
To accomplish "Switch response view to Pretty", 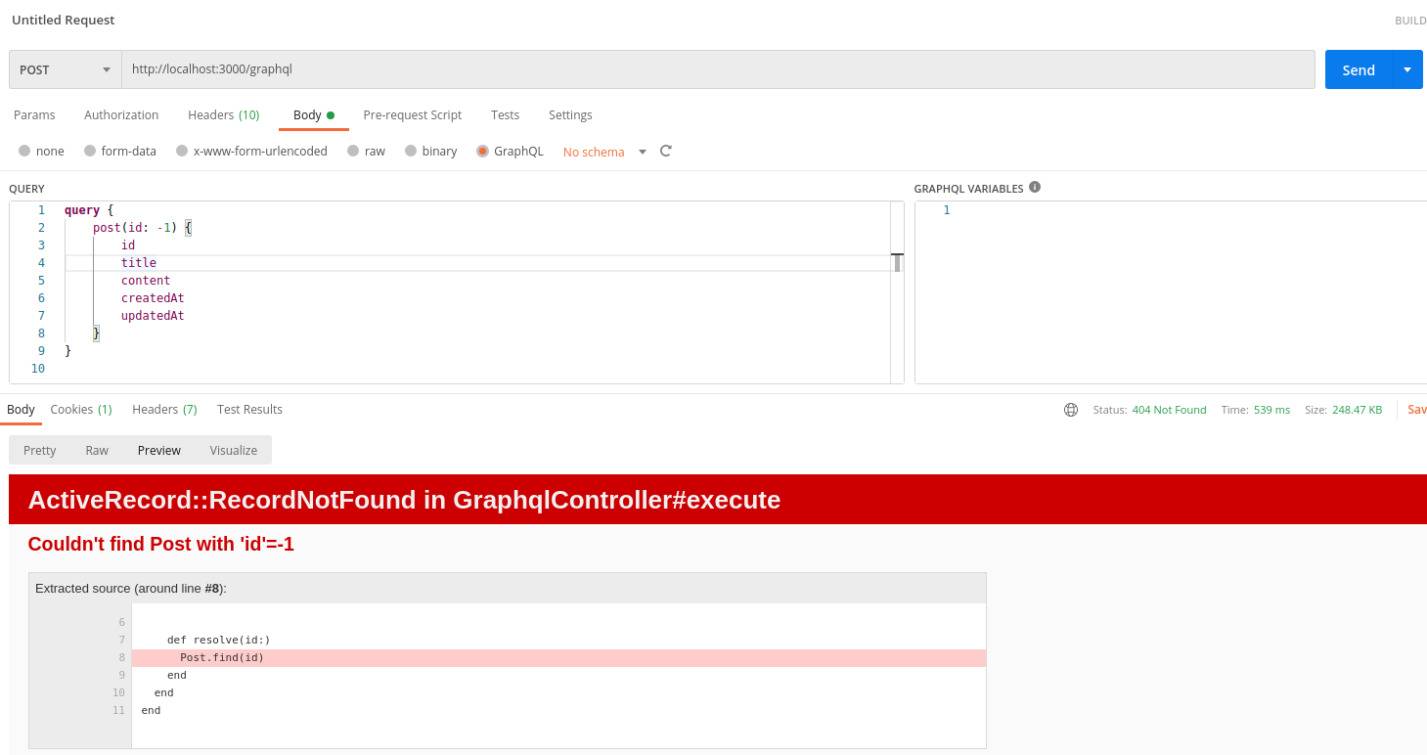I will point(40,450).
